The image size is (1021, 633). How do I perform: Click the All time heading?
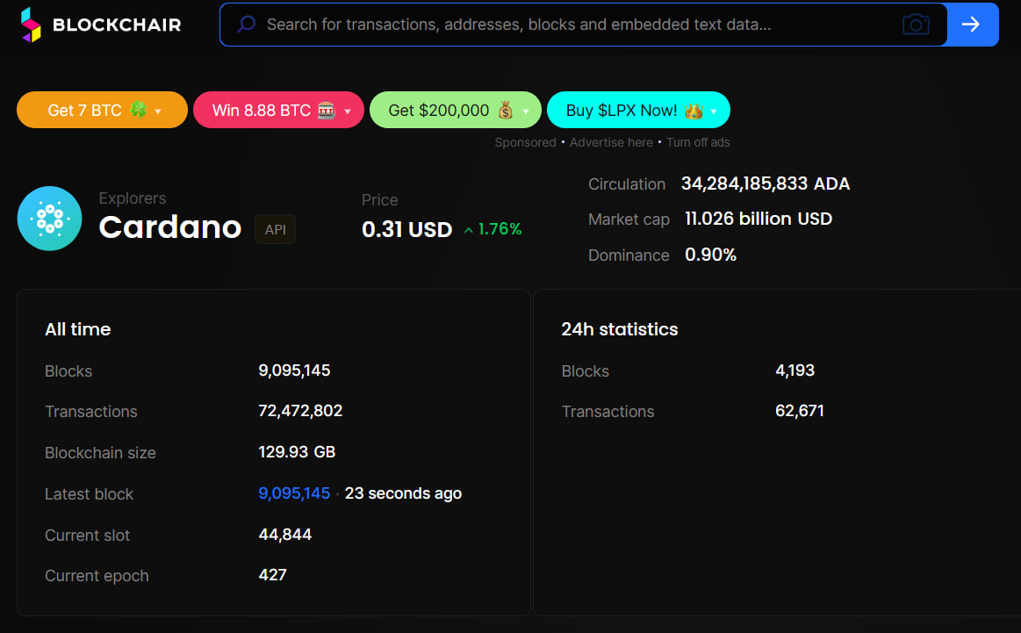(x=78, y=329)
